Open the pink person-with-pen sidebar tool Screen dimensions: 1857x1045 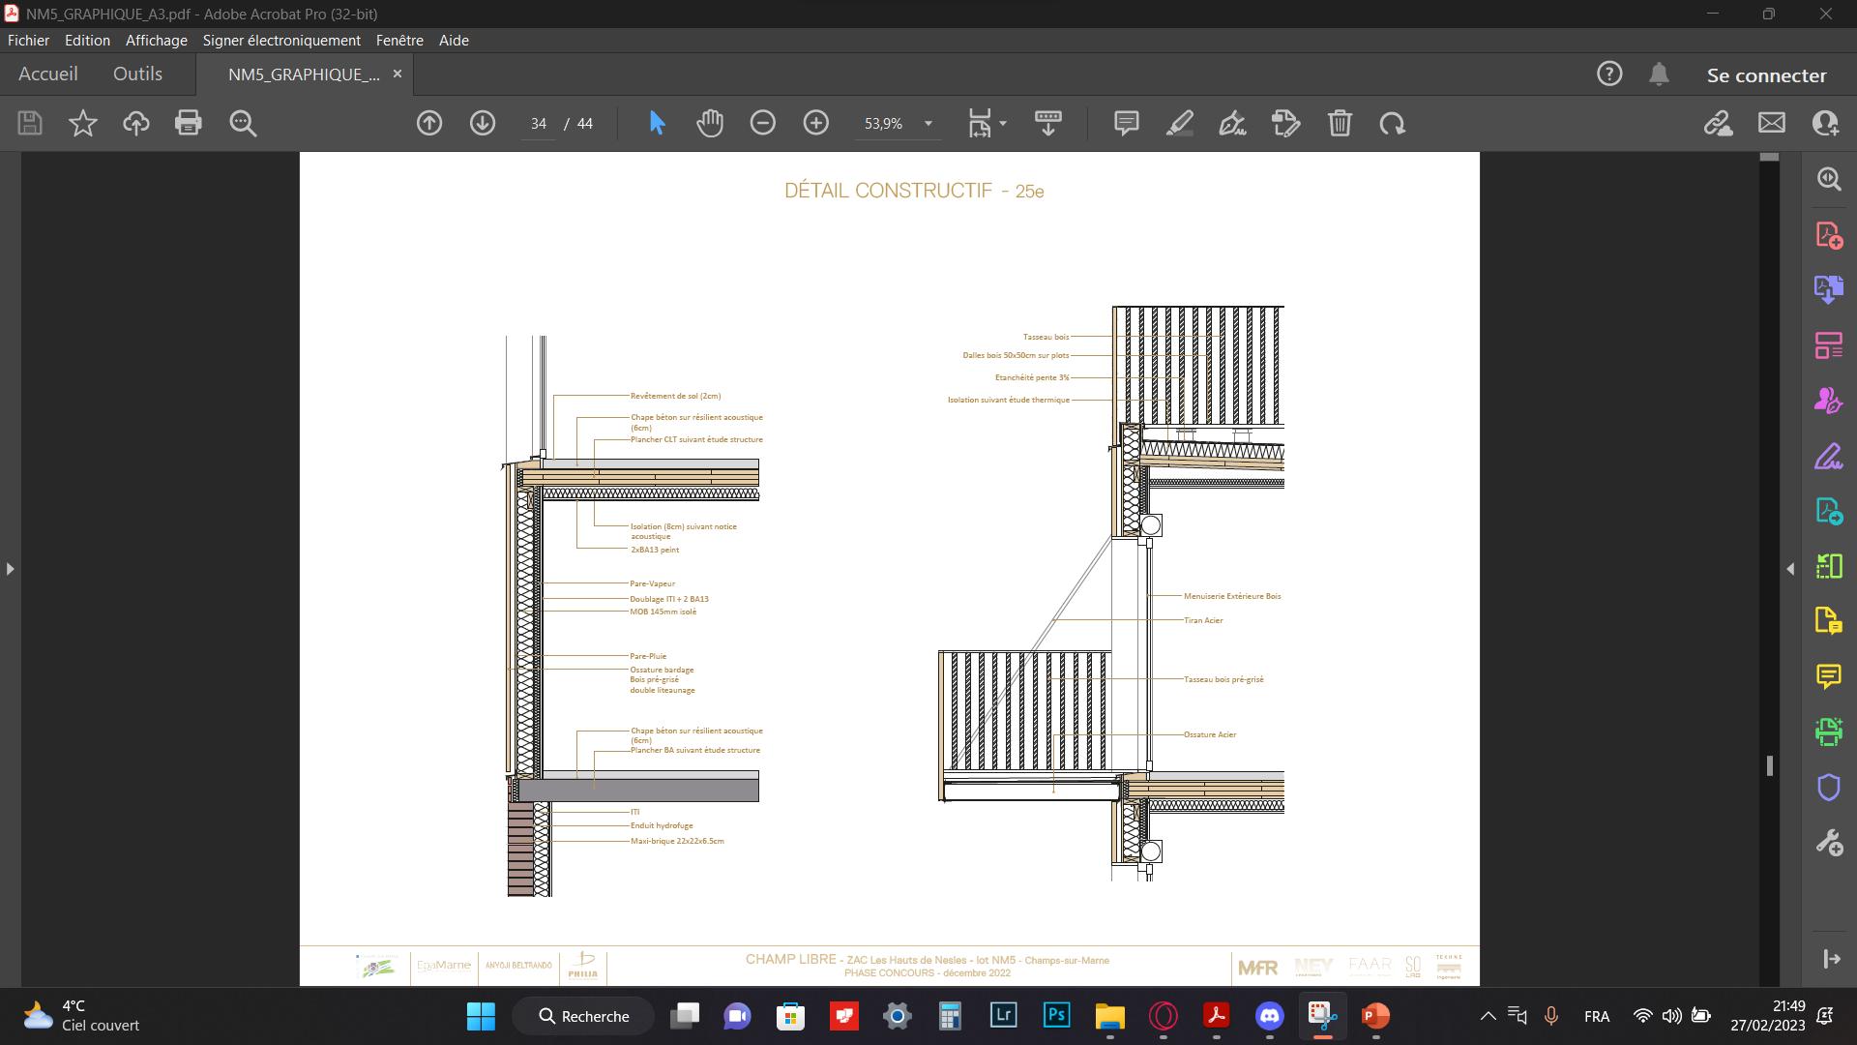coord(1829,401)
